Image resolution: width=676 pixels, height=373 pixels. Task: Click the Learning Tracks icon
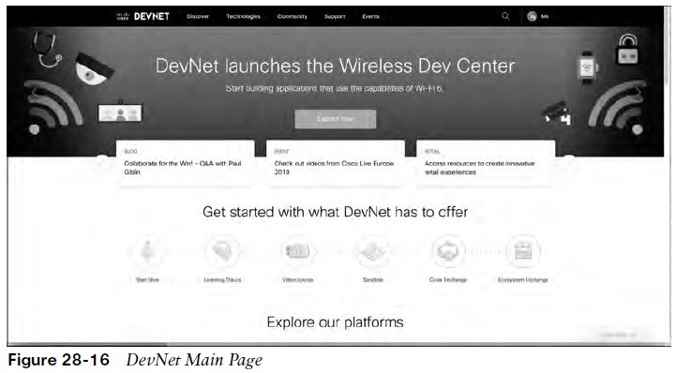coord(222,251)
